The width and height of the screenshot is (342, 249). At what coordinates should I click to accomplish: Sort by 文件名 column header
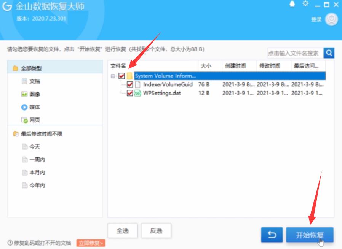[x=153, y=66]
